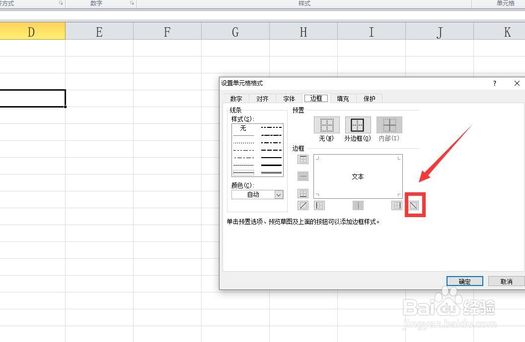Apply the bottom border icon
Screen dimensions: 525x342
(303, 193)
